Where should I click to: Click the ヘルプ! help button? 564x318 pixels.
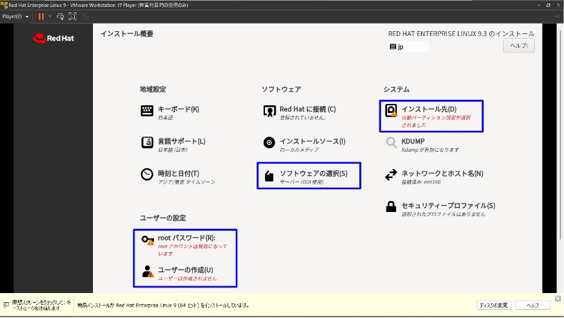pos(519,46)
